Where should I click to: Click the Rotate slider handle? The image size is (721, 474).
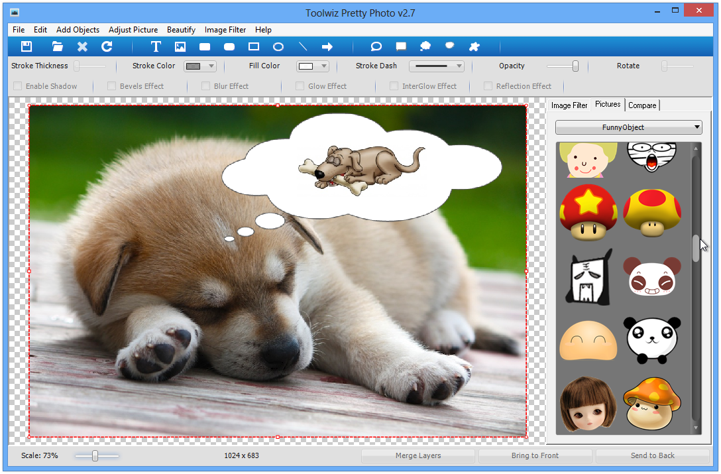click(x=665, y=66)
